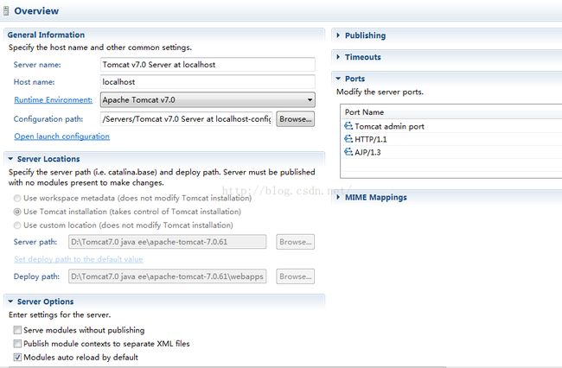The image size is (562, 368).
Task: Click Open launch configuration link
Action: tap(62, 136)
